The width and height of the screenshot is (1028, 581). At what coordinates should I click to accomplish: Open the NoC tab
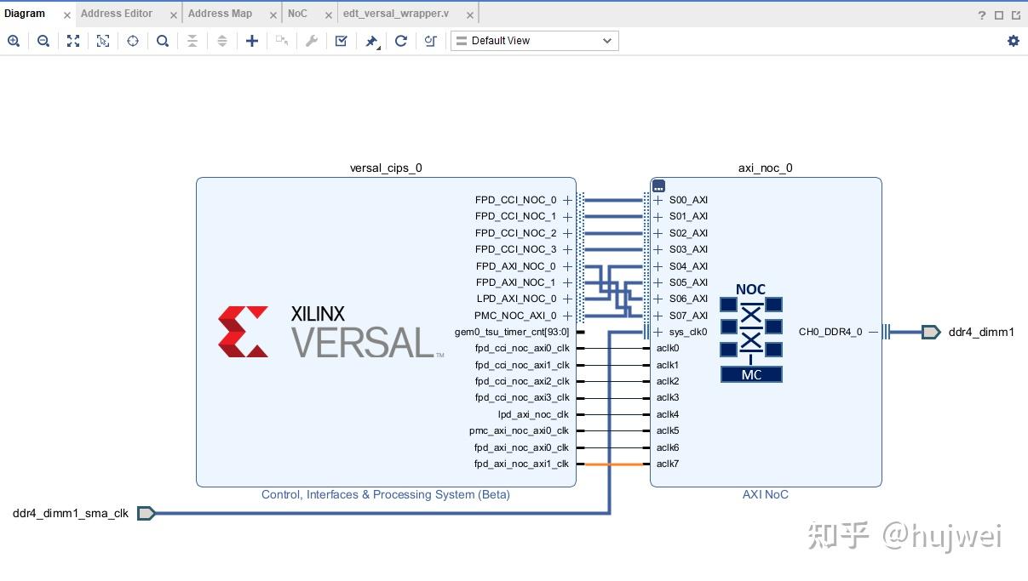point(297,13)
